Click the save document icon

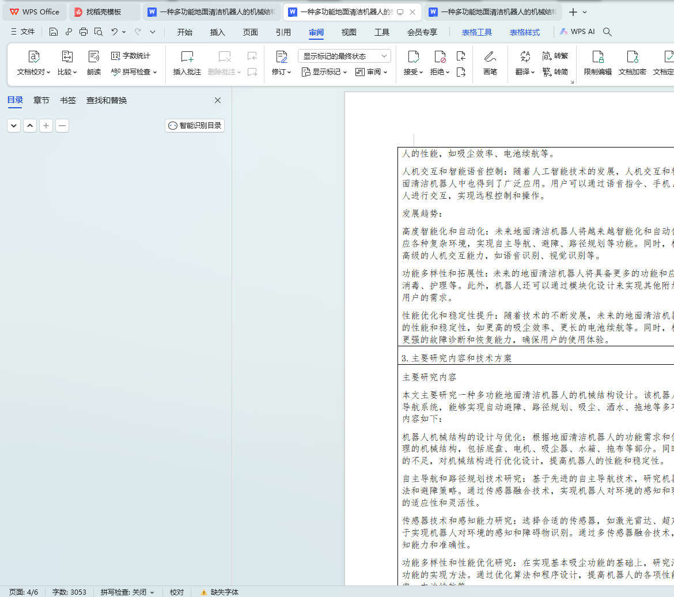54,32
